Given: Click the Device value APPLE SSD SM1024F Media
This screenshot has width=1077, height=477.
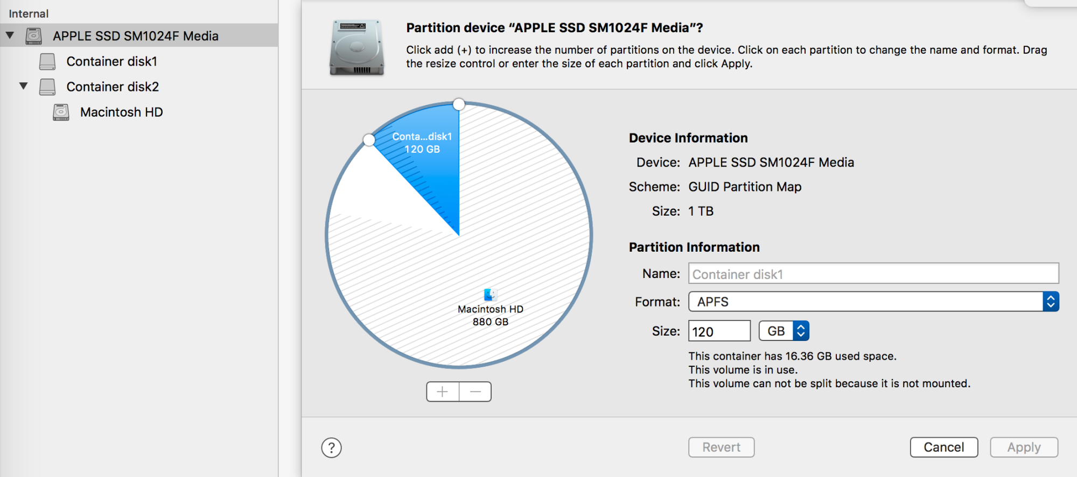Looking at the screenshot, I should (771, 162).
